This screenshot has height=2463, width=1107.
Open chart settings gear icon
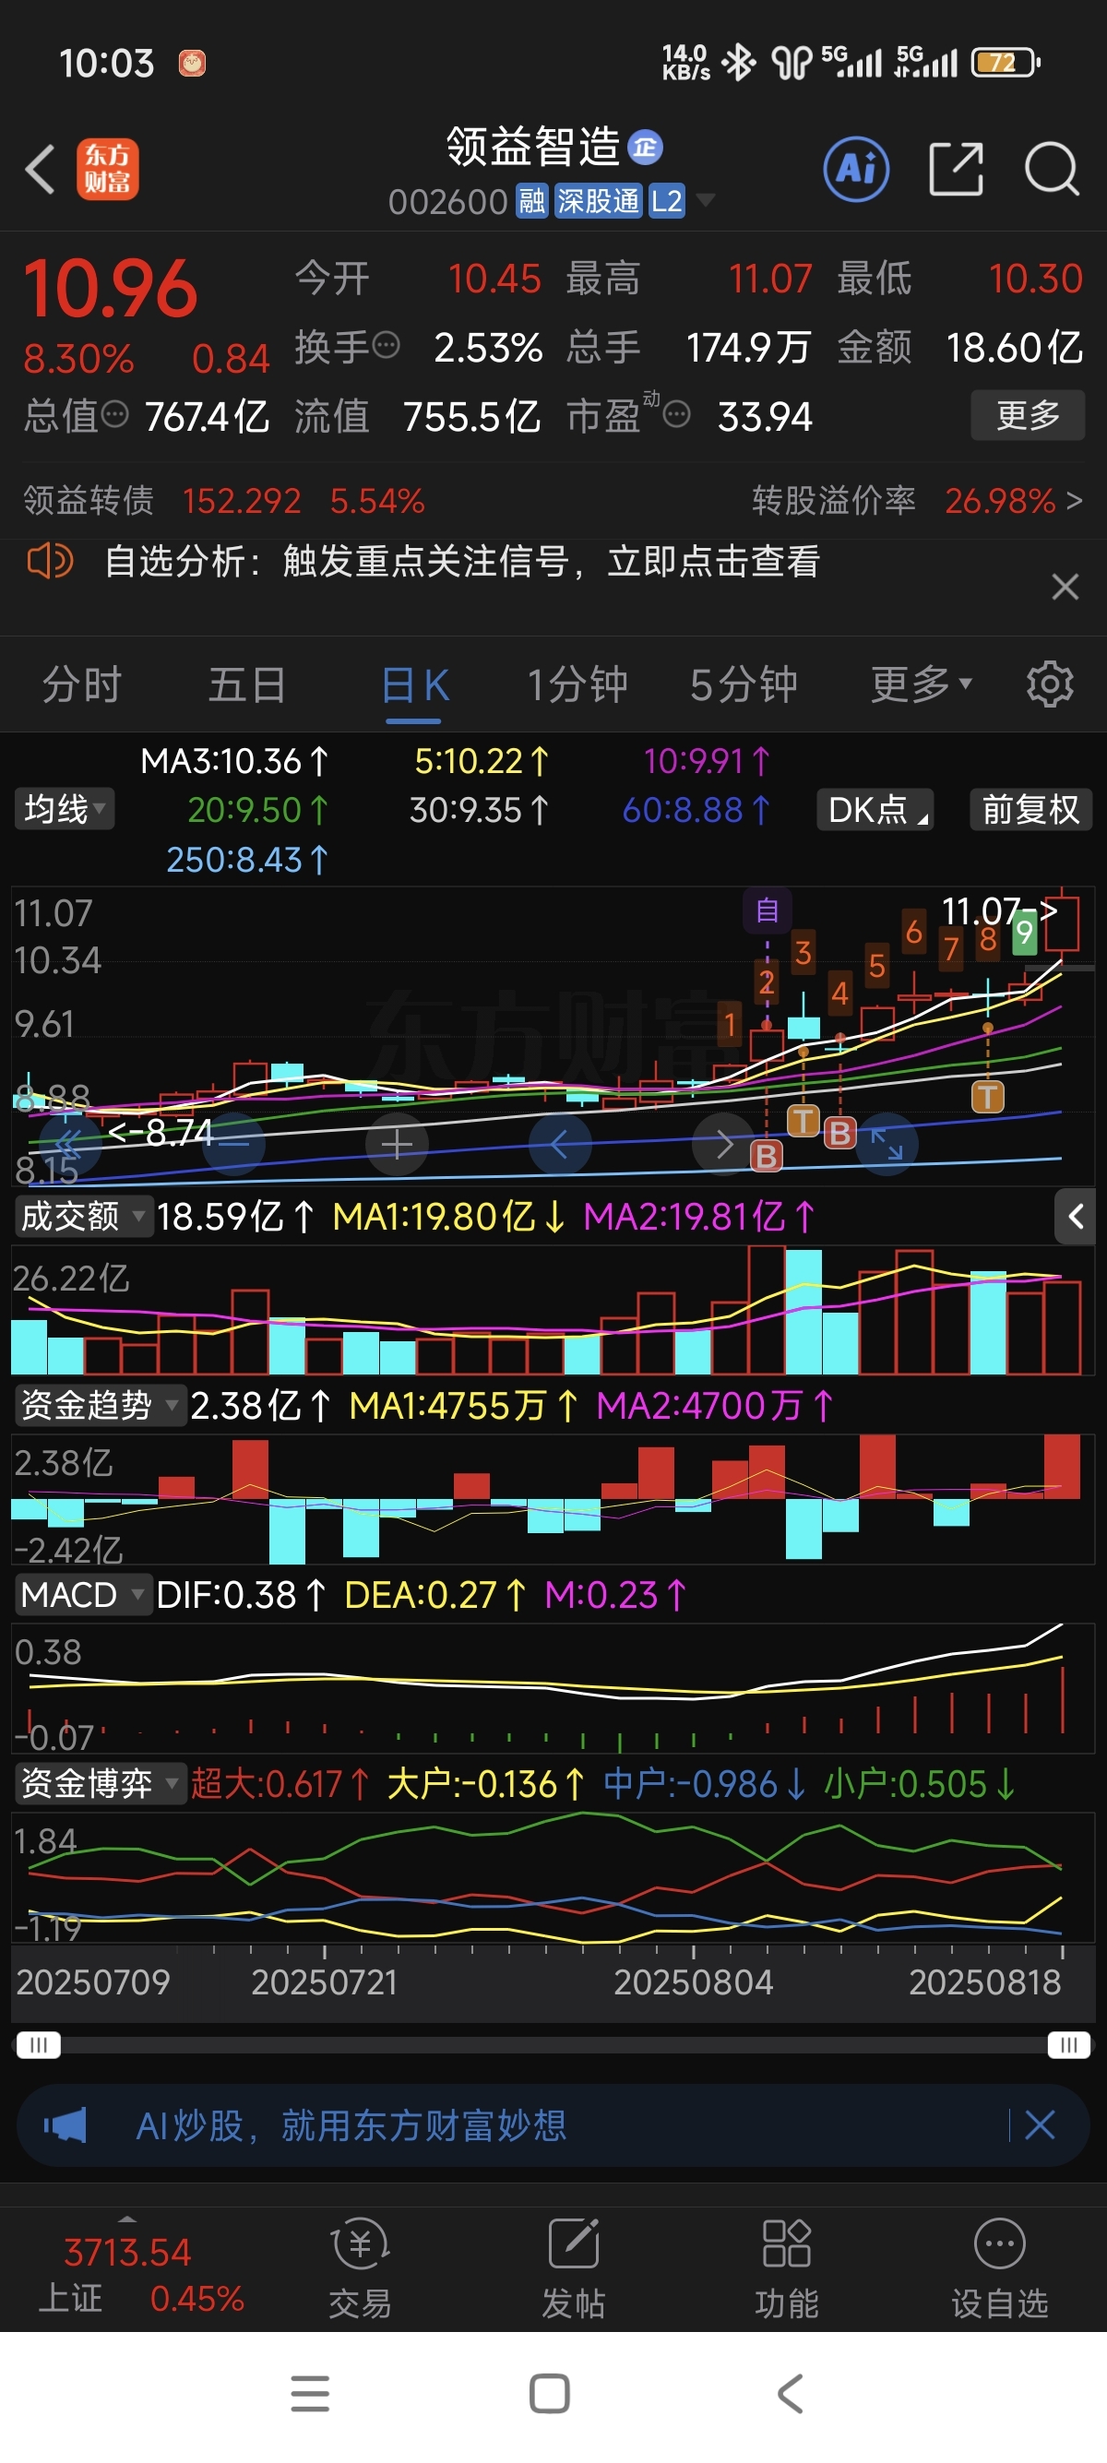1050,684
